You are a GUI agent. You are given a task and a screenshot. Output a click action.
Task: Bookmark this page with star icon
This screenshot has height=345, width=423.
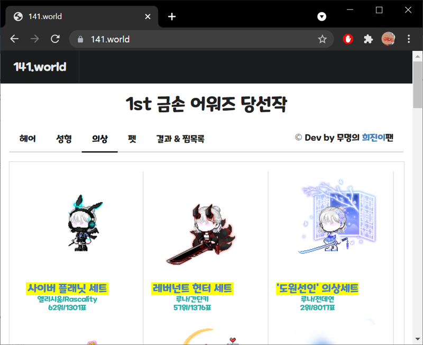(x=322, y=39)
